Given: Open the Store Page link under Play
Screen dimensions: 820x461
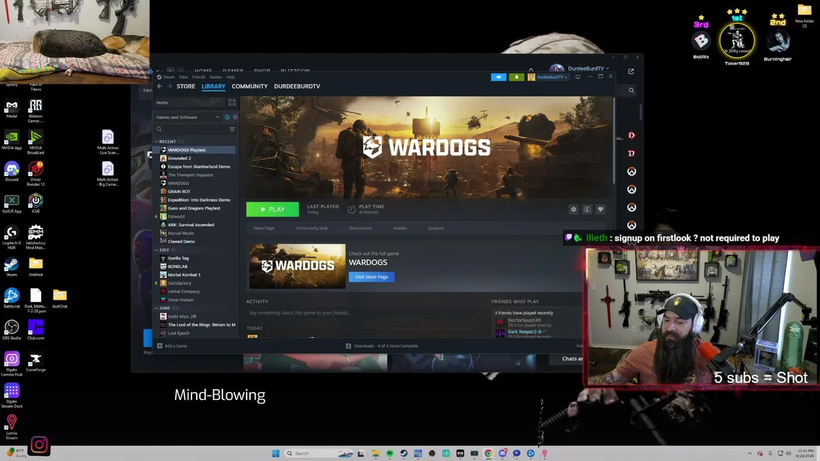Looking at the screenshot, I should tap(263, 228).
